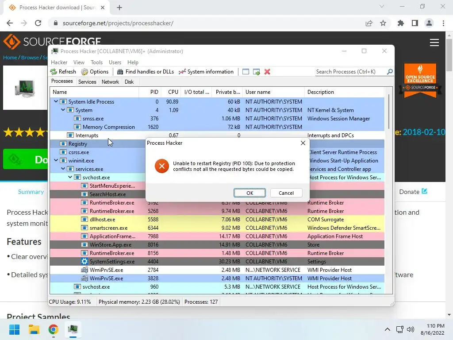453x340 pixels.
Task: Click Process Hacker taskbar icon
Action: (x=73, y=329)
